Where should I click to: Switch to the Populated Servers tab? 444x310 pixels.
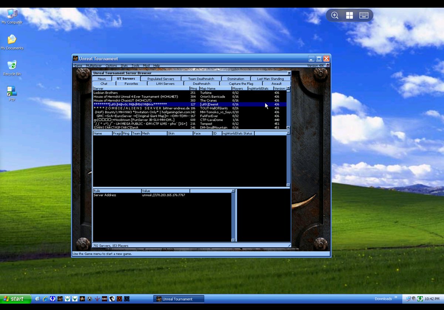[161, 79]
